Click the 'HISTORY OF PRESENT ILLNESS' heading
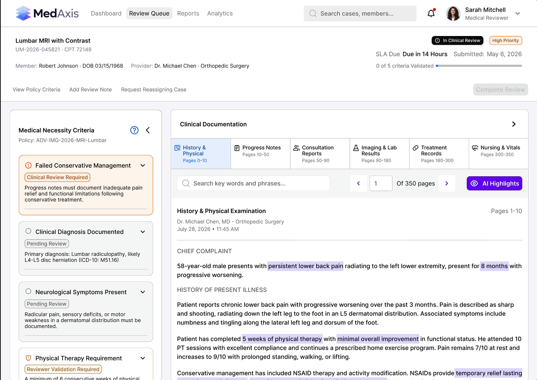Image resolution: width=537 pixels, height=380 pixels. (222, 290)
